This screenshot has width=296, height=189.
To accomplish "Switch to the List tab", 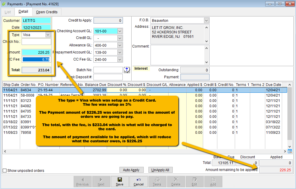I will [8, 12].
